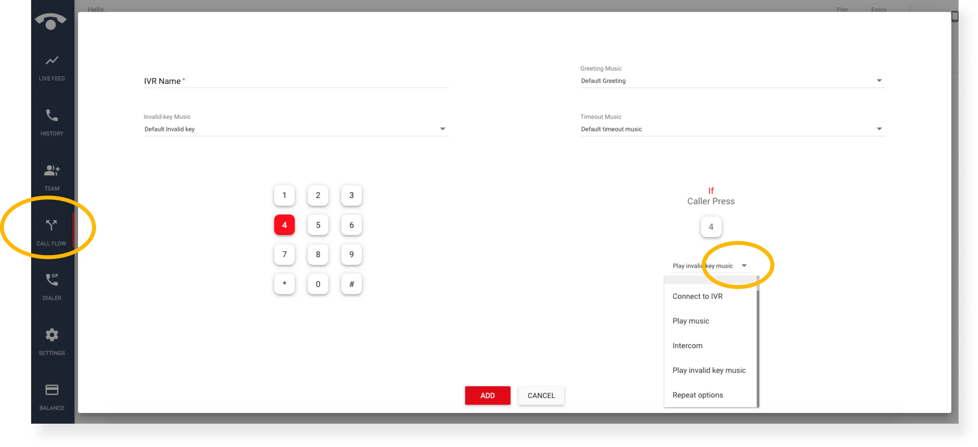Select digit 5 on the keypad
978x447 pixels.
(x=318, y=224)
